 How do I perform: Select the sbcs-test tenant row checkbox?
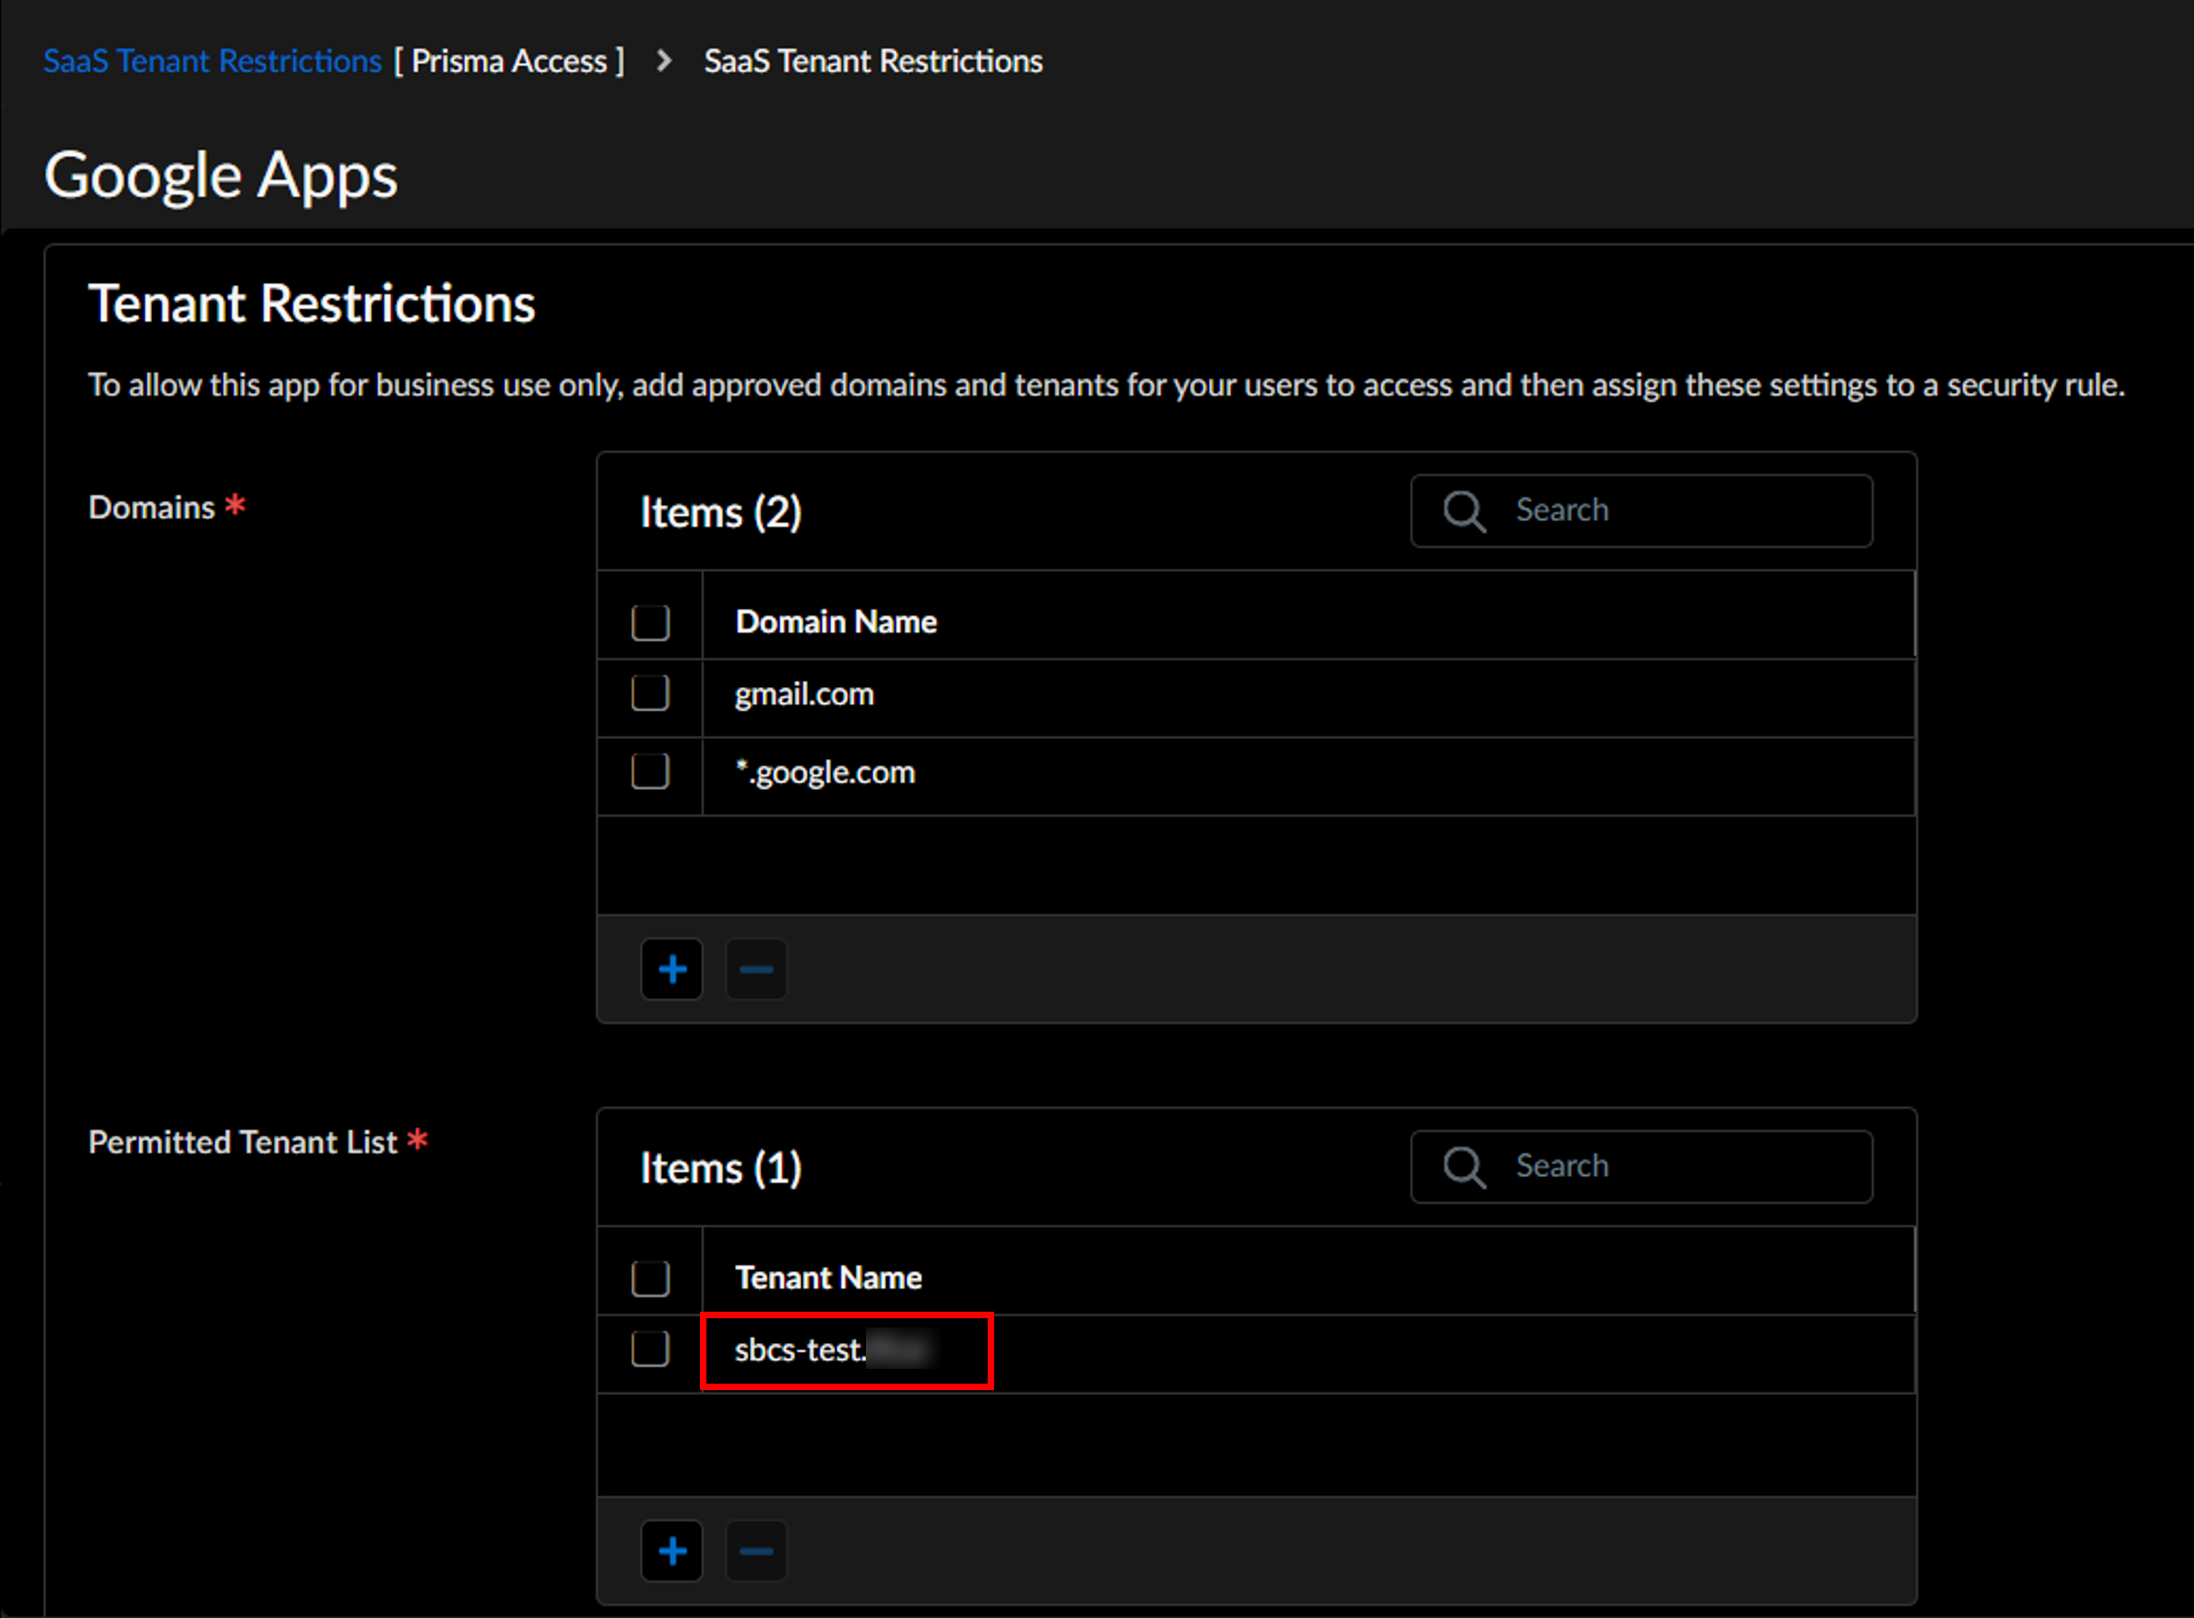650,1350
